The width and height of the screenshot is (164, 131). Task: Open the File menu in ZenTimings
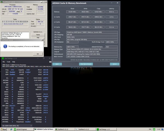pos(4,62)
